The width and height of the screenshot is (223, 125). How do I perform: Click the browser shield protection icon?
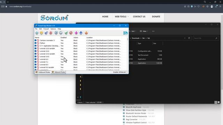click(x=192, y=7)
